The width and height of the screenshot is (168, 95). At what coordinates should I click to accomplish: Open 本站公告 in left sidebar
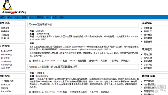[x=5, y=28]
